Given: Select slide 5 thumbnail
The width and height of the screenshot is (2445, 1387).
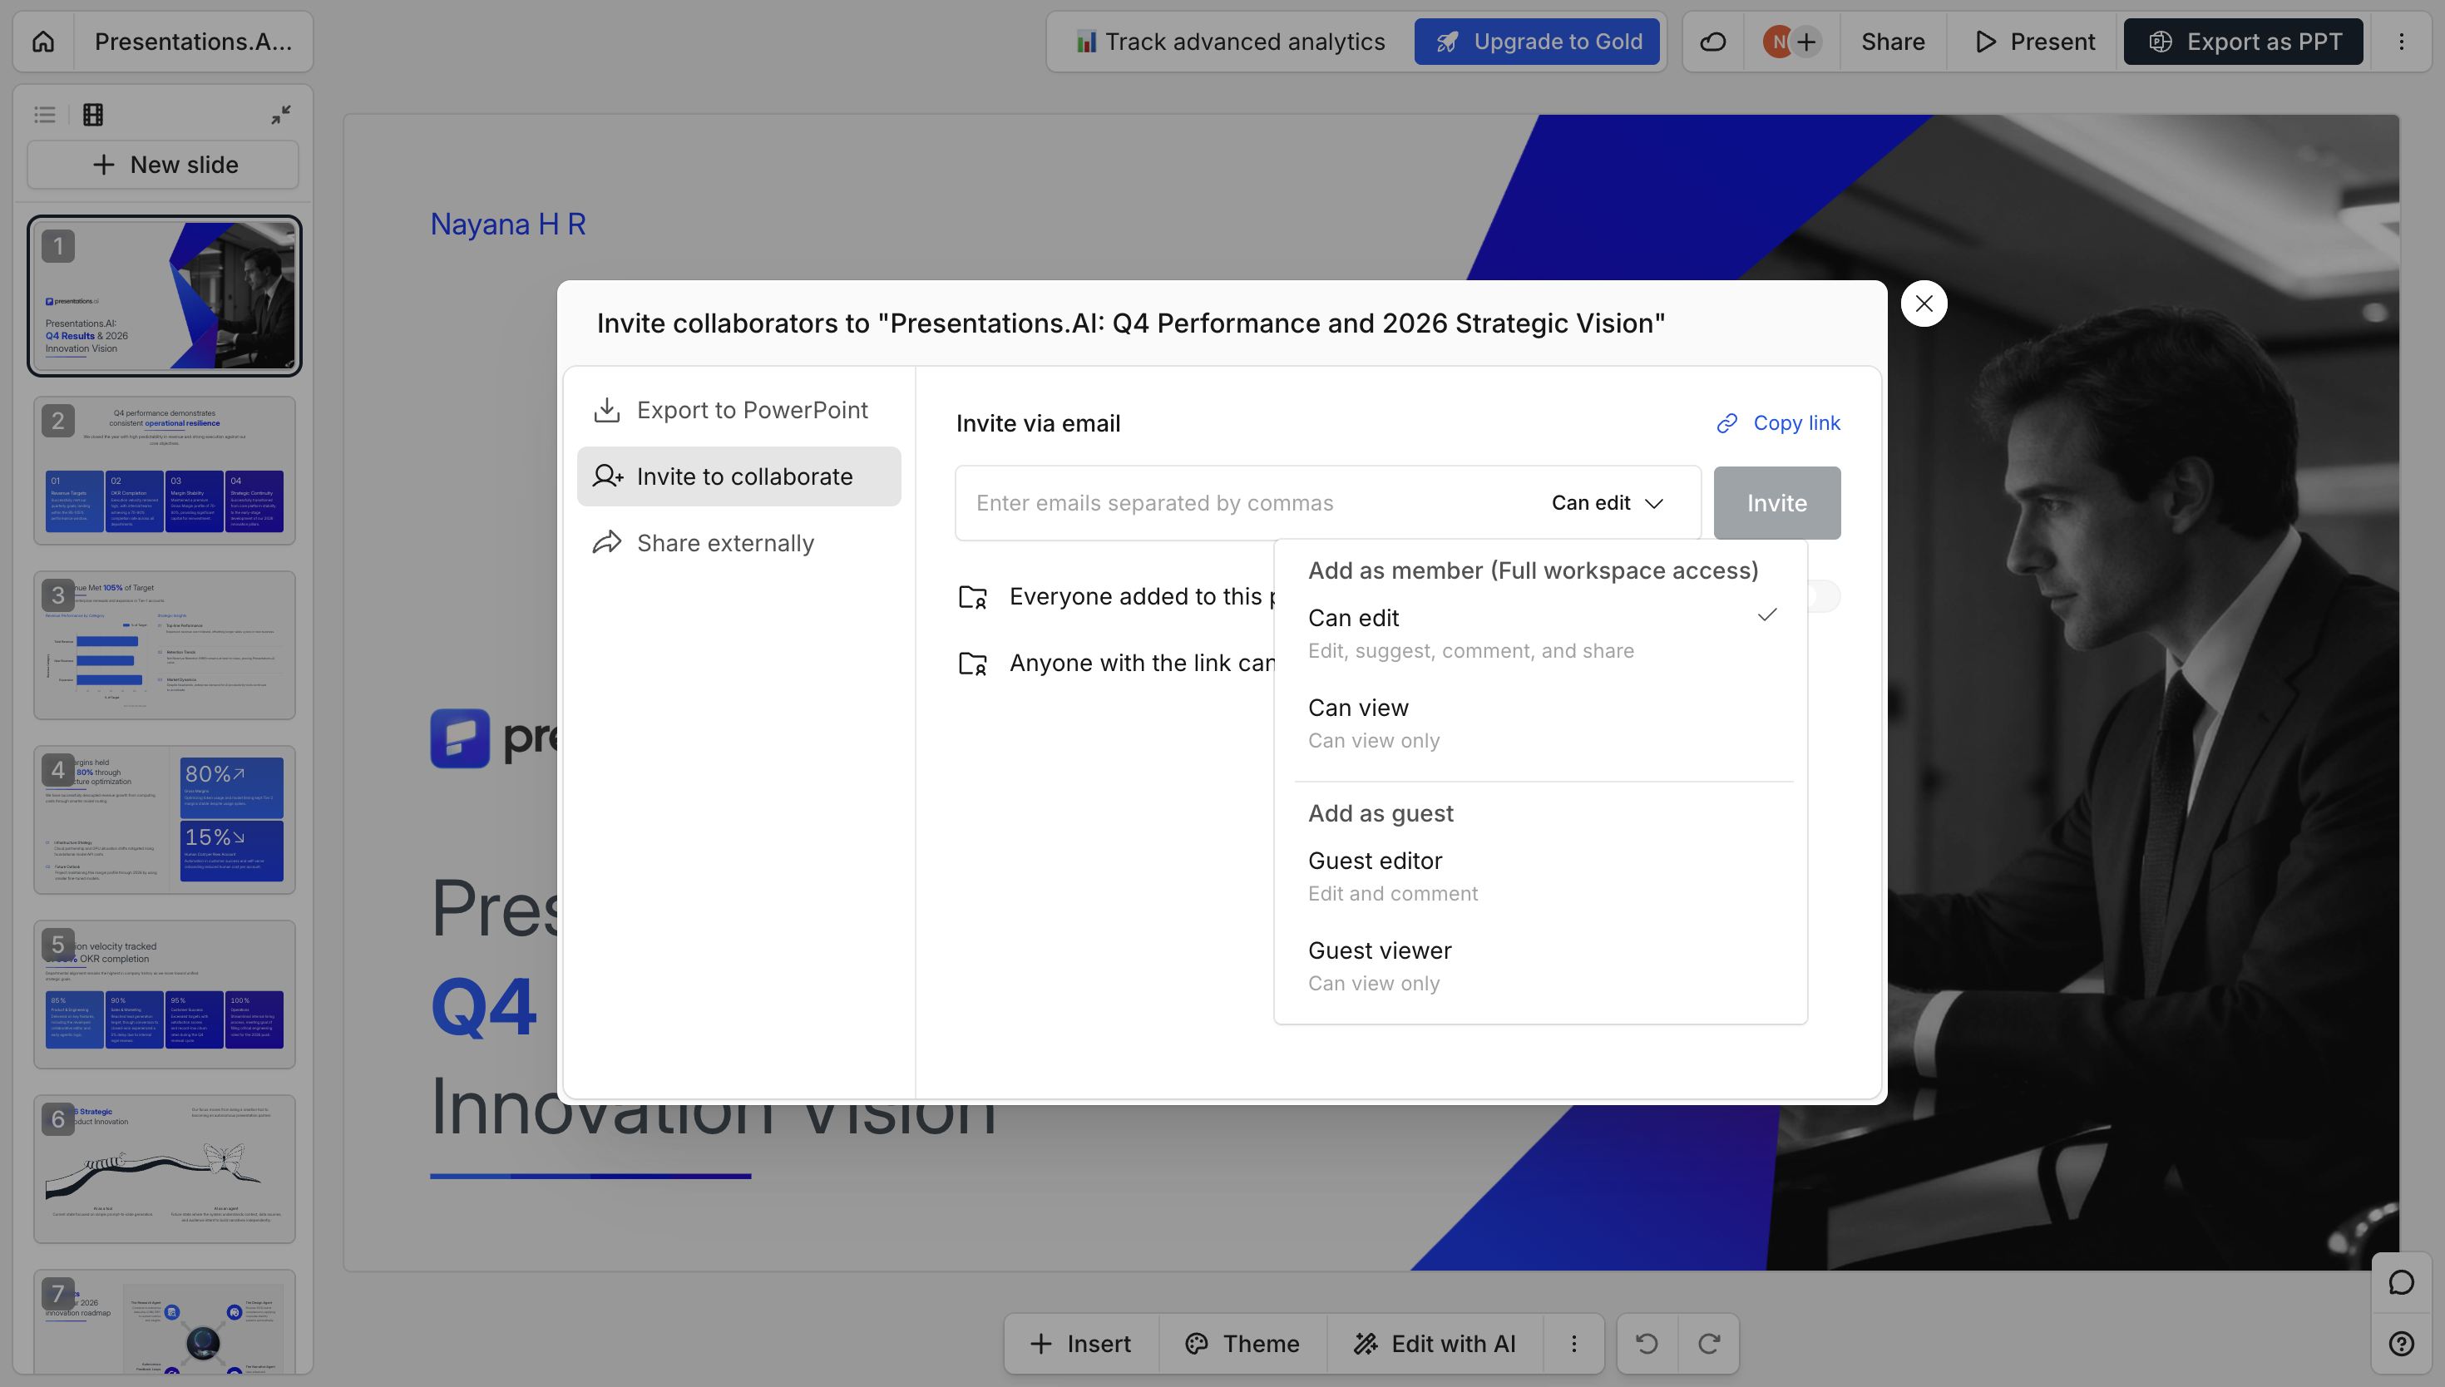Looking at the screenshot, I should 165,994.
